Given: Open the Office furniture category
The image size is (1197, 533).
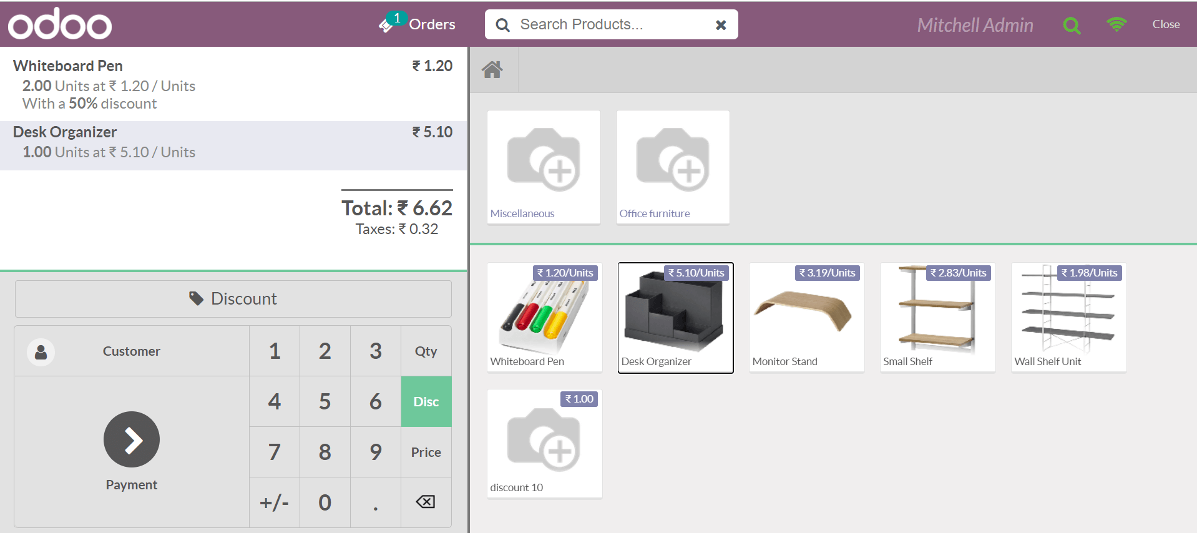Looking at the screenshot, I should click(673, 167).
